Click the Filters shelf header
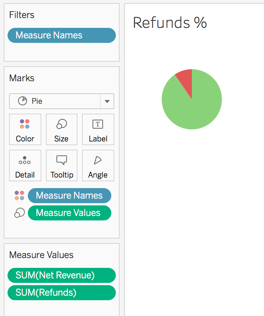The image size is (264, 316). [22, 15]
